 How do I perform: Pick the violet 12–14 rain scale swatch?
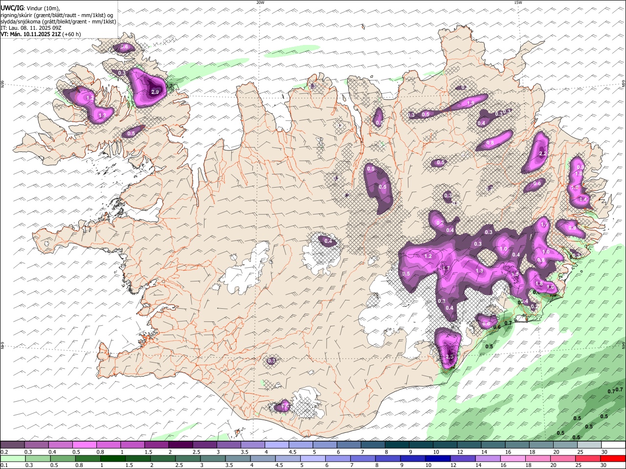[462, 458]
